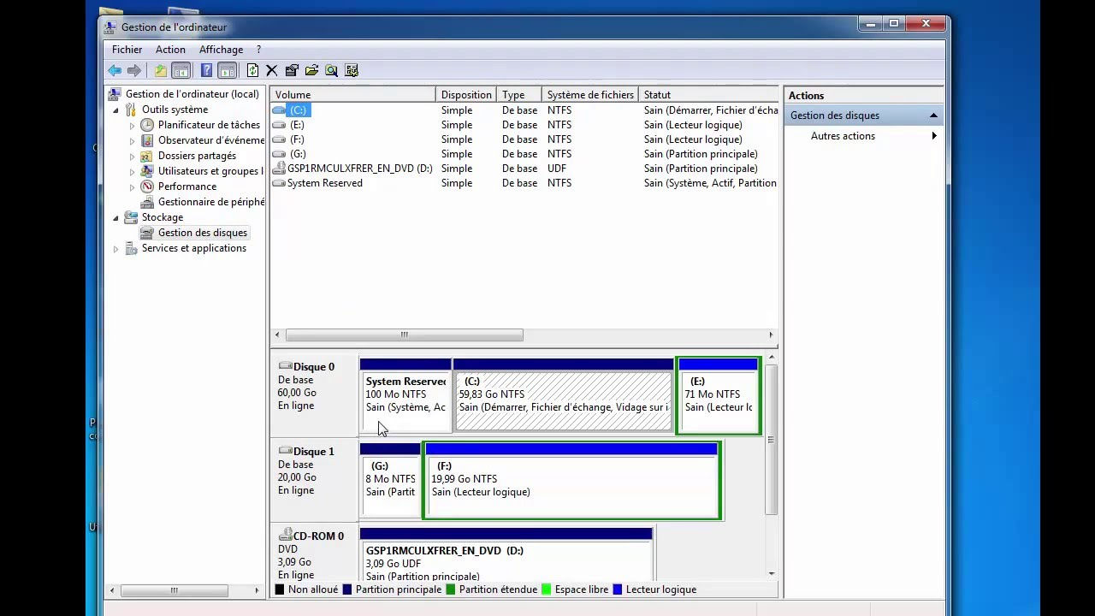
Task: Expand the Utilisateurs et groupes node
Action: point(132,171)
